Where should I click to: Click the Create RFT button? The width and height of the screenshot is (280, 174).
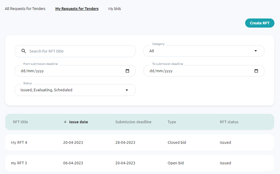tap(259, 23)
